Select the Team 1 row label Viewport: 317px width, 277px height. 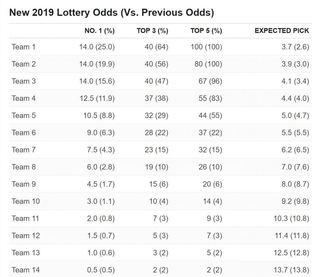click(x=24, y=47)
